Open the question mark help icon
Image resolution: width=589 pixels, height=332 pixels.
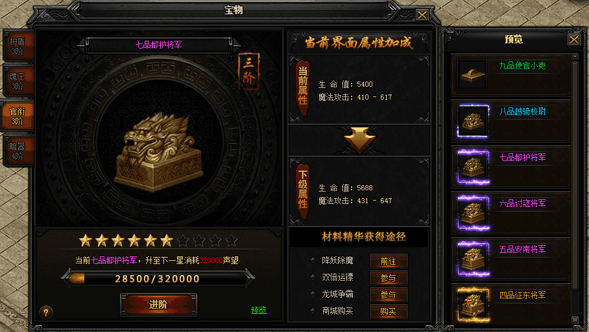click(46, 312)
